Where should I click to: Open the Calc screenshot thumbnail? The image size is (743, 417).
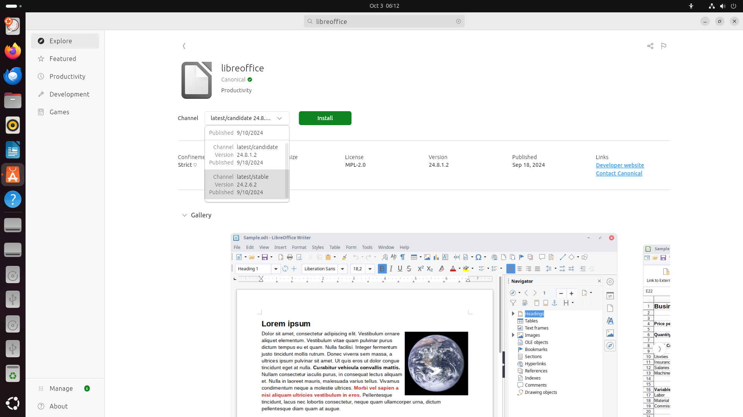point(657,331)
